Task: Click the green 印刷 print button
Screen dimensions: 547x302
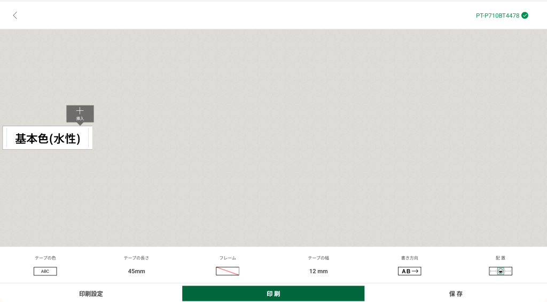Action: (273, 293)
